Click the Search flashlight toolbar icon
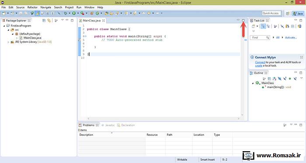This screenshot has height=163, width=306. tap(117, 13)
